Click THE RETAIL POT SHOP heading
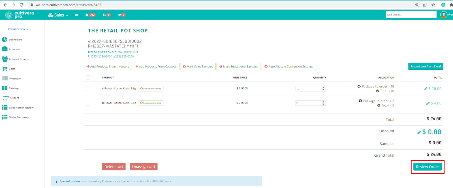The height and width of the screenshot is (188, 453). [119, 31]
